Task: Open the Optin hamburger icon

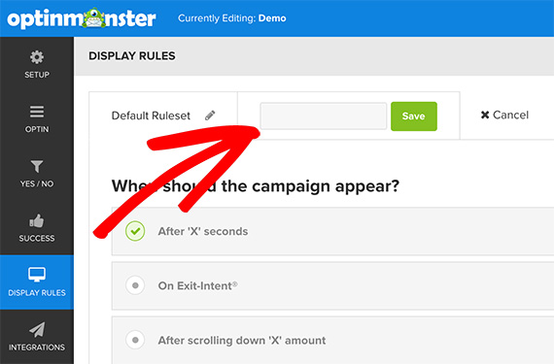Action: 37,112
